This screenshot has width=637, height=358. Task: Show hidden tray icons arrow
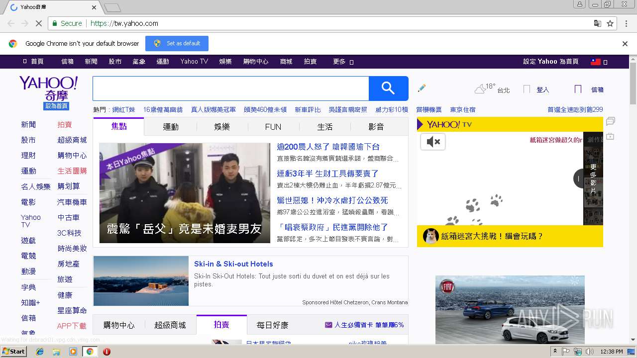pyautogui.click(x=555, y=351)
